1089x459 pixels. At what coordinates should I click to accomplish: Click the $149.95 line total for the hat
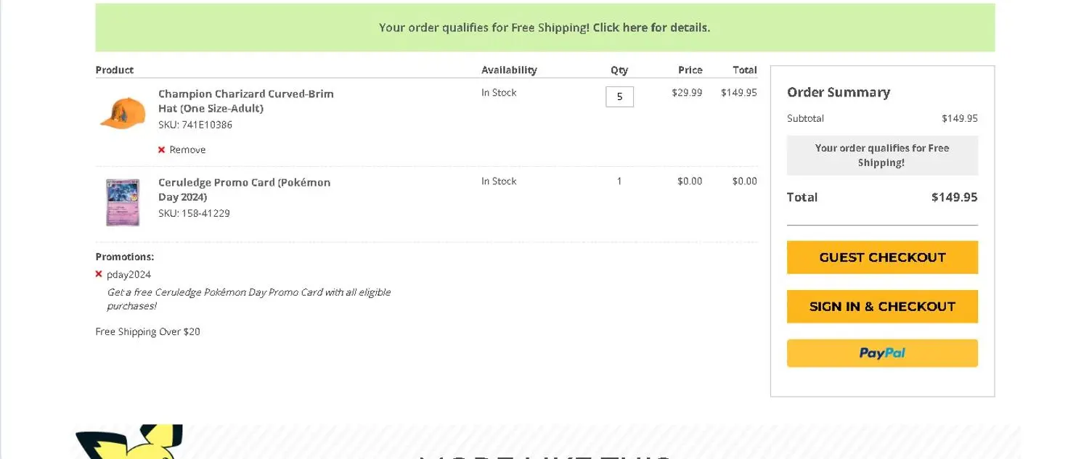738,93
